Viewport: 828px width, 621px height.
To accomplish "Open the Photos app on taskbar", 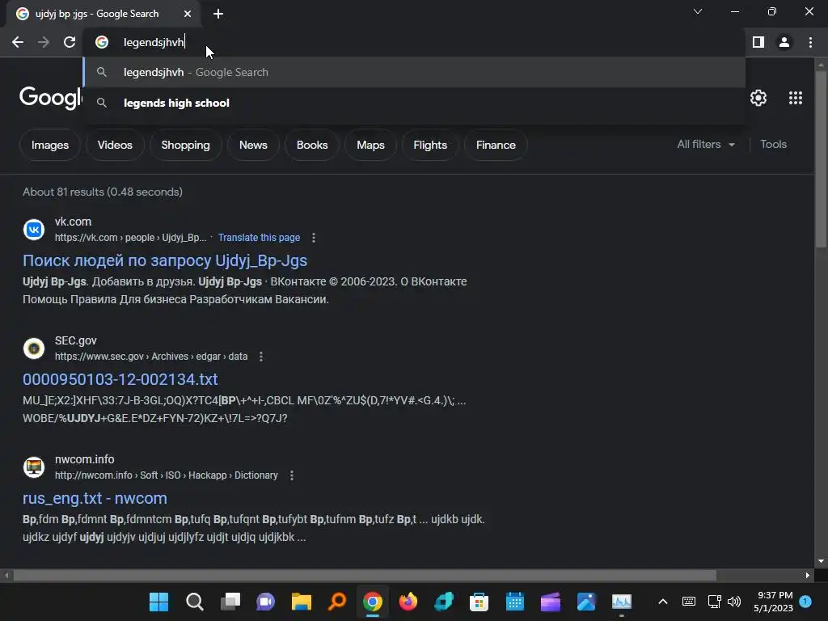I will 586,602.
